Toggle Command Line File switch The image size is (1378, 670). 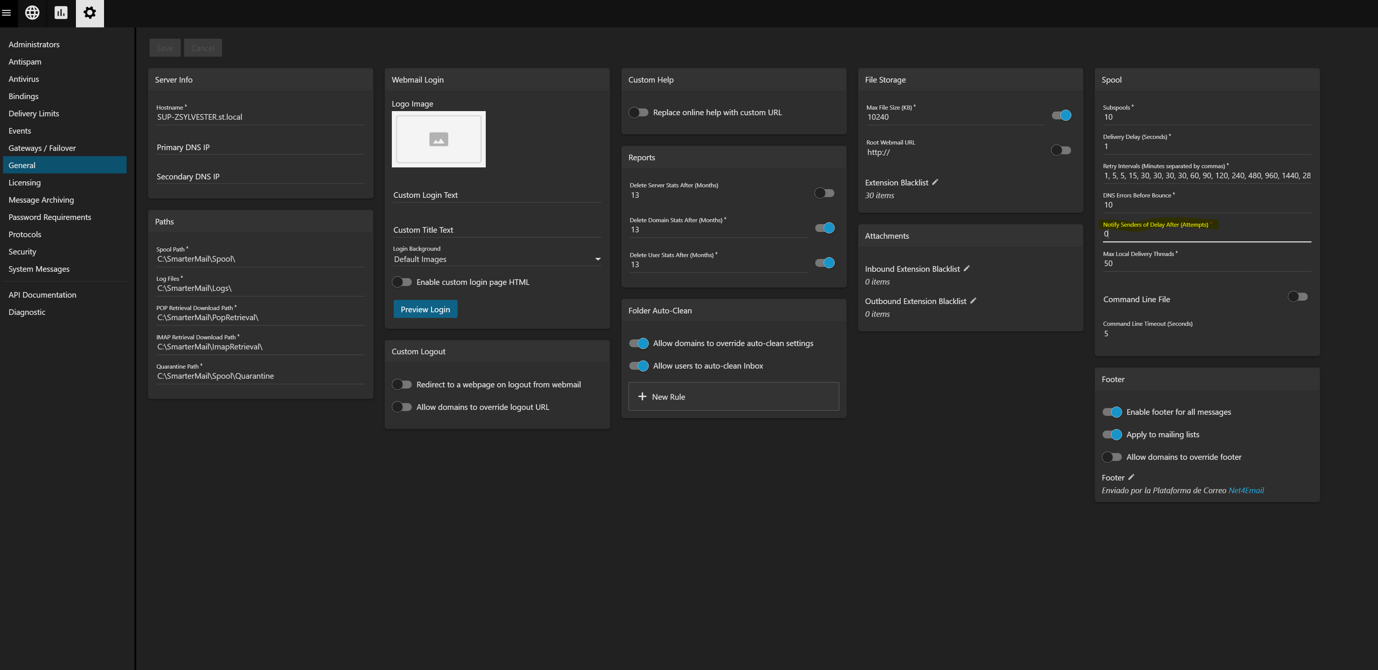coord(1297,297)
